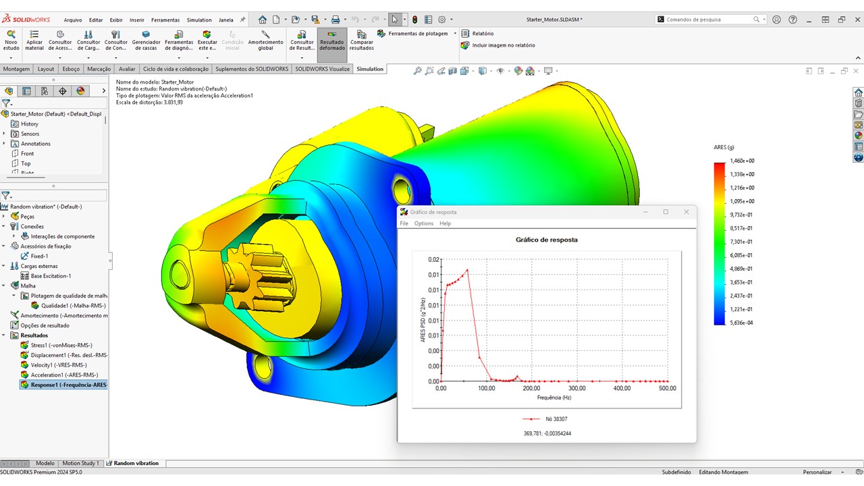Start a new simulation study with Novo estudo
This screenshot has width=864, height=486.
(x=11, y=41)
